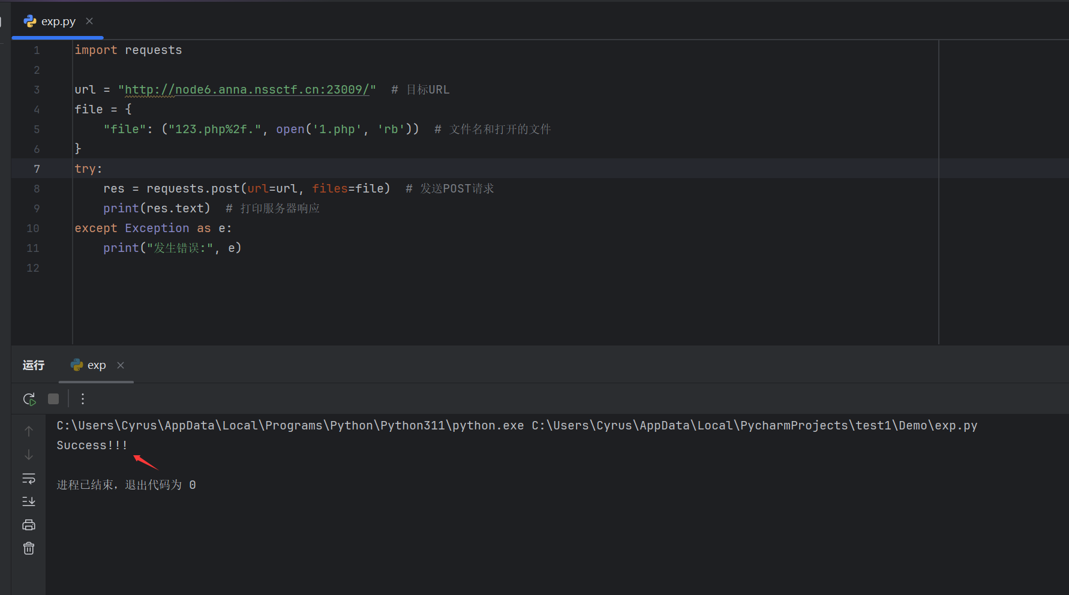Click the 'file = {' line
Screen dimensions: 1069x595
103,109
